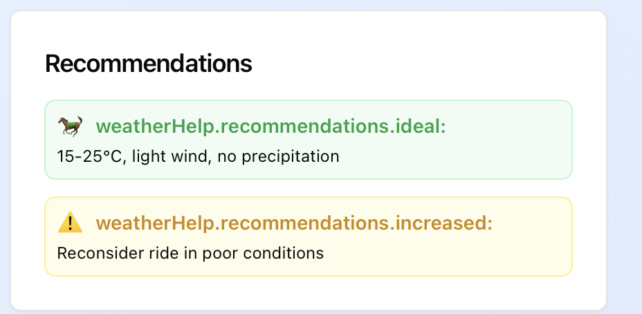
Task: Select the weatherHelp.recommendations.increased label
Action: click(x=294, y=223)
